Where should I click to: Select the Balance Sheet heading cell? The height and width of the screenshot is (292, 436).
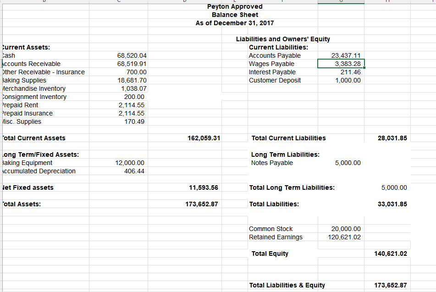pos(235,15)
